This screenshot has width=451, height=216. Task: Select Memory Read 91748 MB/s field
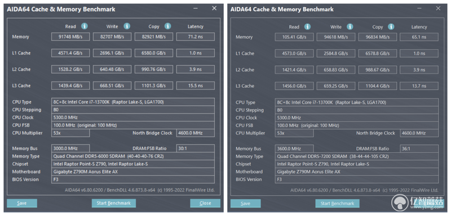70,37
